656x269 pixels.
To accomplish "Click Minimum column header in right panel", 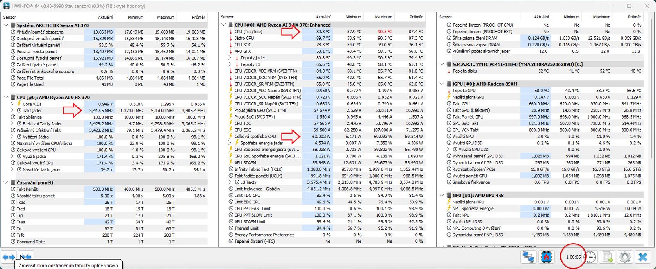I will click(572, 17).
